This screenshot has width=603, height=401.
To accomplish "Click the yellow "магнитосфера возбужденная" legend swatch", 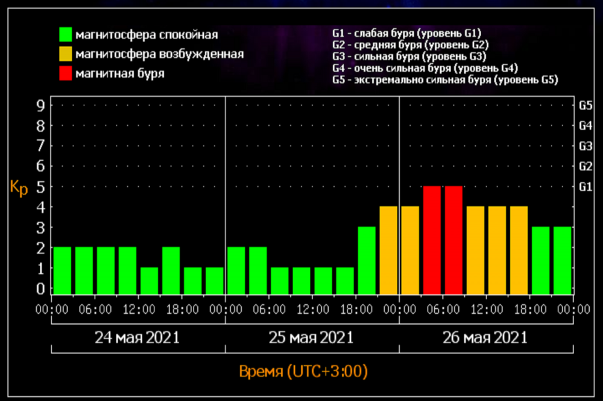I will click(x=65, y=54).
